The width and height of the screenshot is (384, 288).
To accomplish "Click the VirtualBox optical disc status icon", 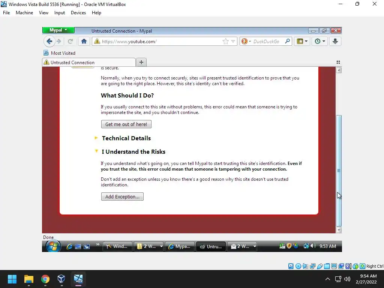I will point(298,266).
